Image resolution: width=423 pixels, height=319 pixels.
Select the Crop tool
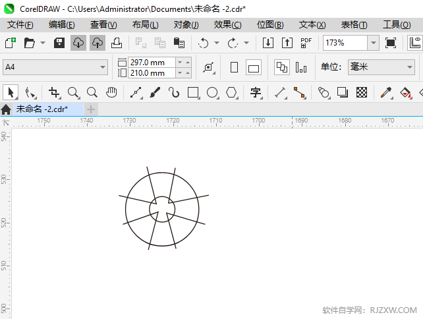click(x=55, y=92)
